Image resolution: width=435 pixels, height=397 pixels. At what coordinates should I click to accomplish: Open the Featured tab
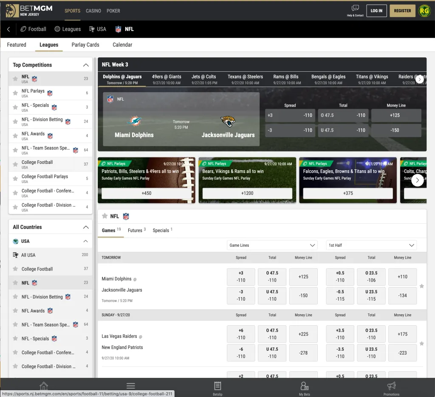click(x=17, y=45)
